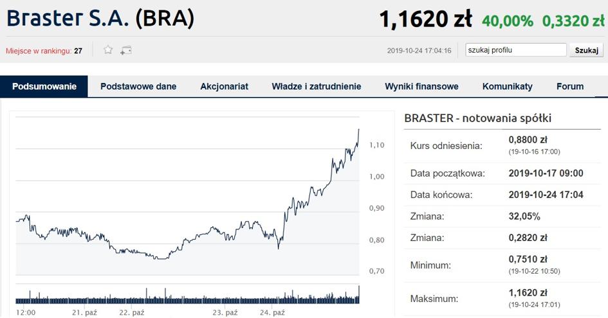Viewport: 608px width, 318px height.
Task: Click the '21. paź' date axis label
Action: click(84, 312)
